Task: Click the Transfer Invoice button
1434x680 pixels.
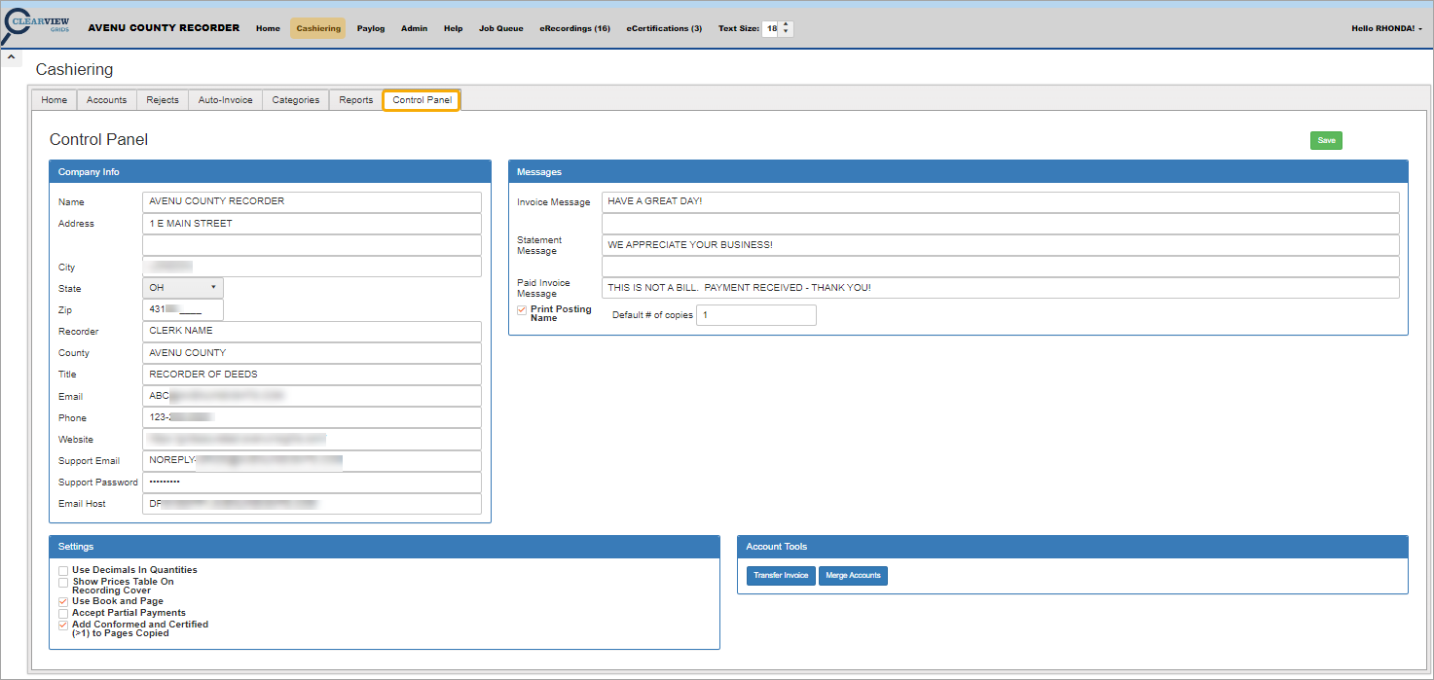Action: pos(781,576)
